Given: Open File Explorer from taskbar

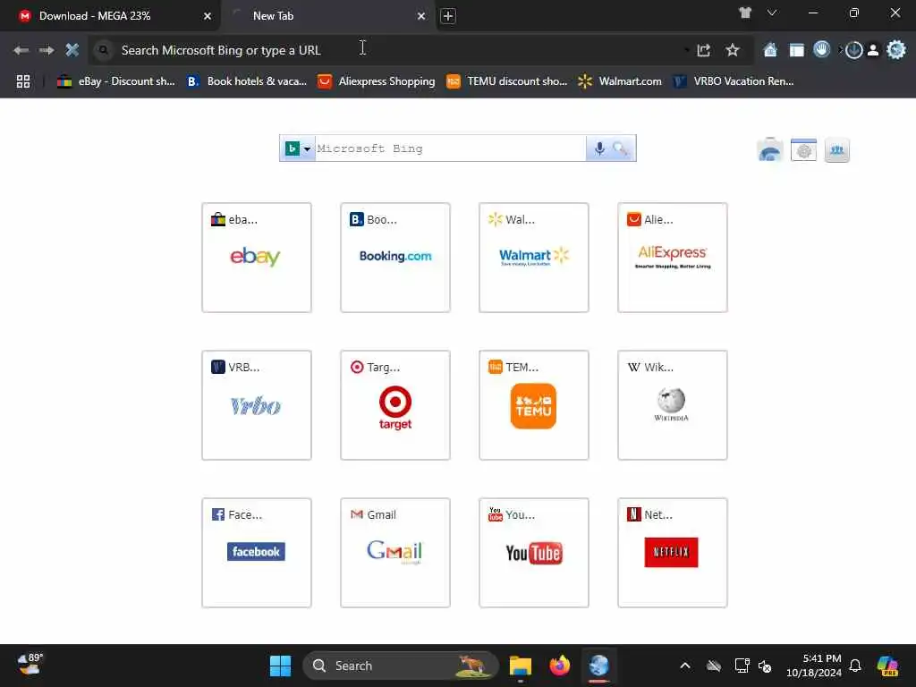Looking at the screenshot, I should click(x=520, y=666).
